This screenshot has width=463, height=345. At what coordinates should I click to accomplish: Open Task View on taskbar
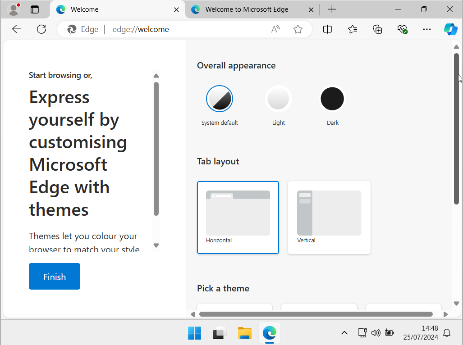coord(220,333)
